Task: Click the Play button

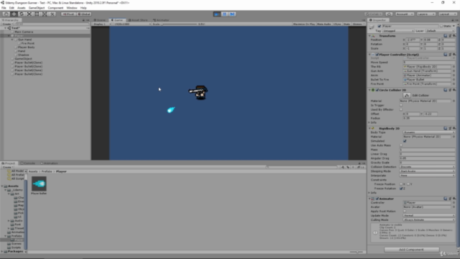Action: point(217,14)
